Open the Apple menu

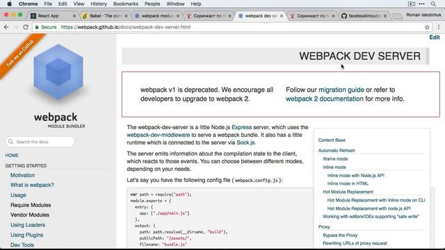coord(9,3)
